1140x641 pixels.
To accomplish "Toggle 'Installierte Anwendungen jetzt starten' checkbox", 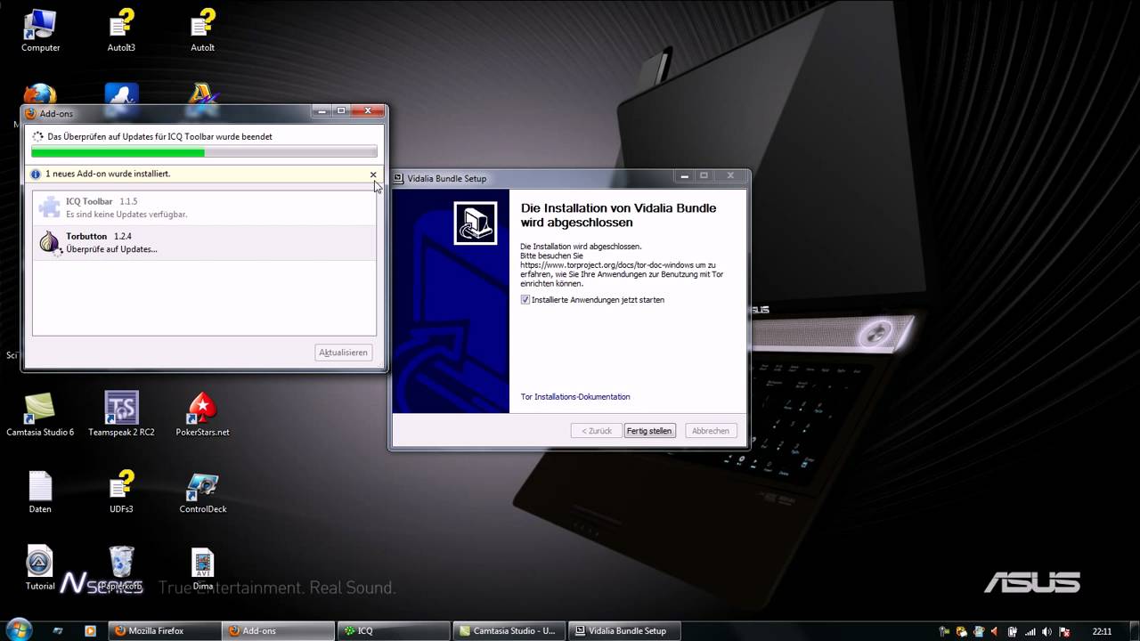I will click(525, 300).
